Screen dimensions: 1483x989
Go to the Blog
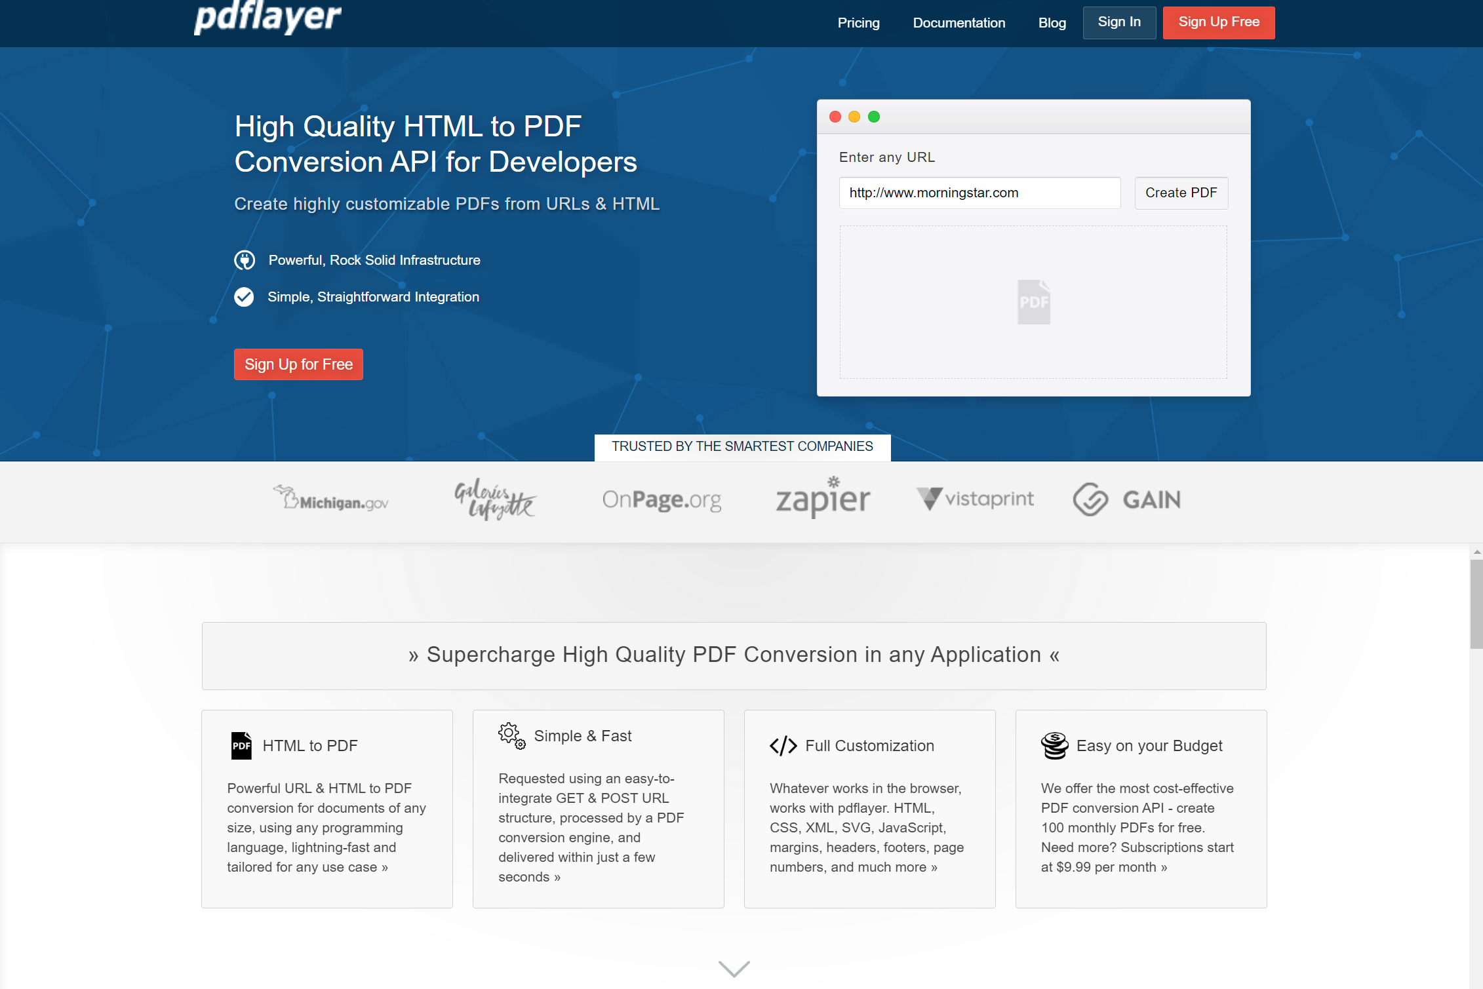[x=1052, y=23]
